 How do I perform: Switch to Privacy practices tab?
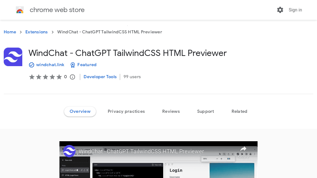tap(126, 111)
